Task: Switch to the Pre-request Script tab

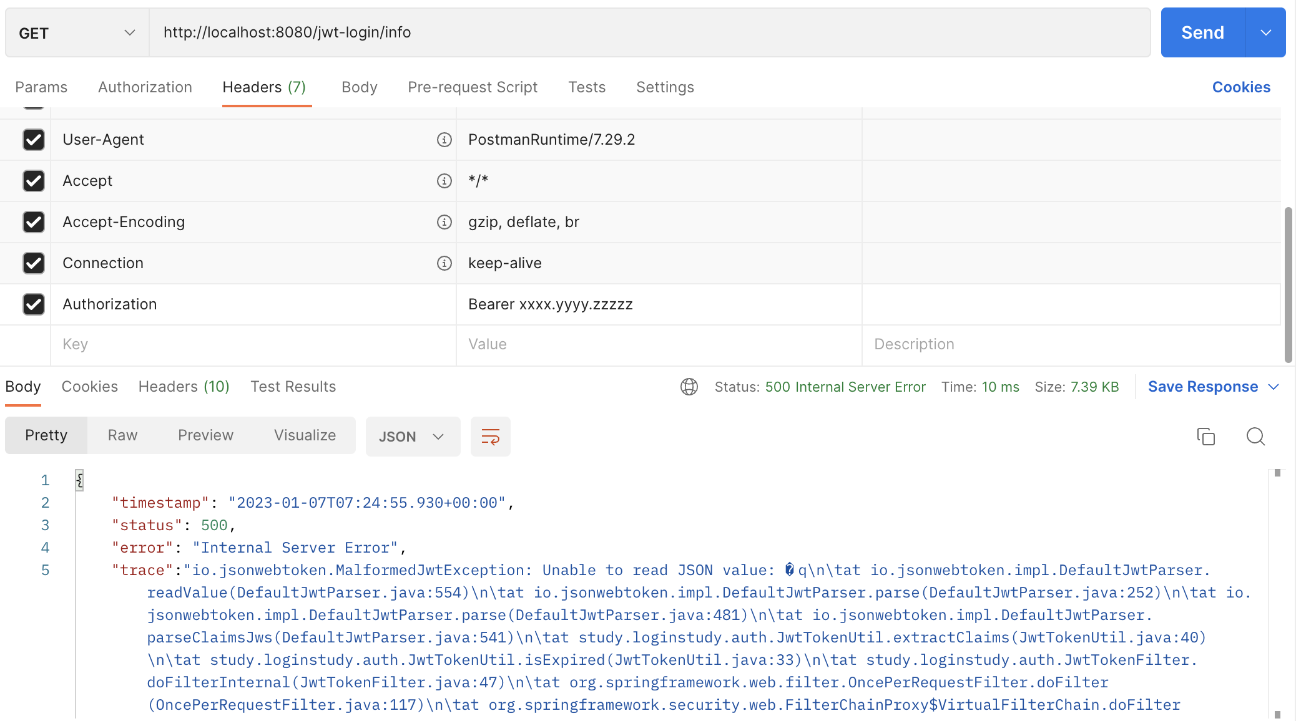Action: [x=472, y=87]
